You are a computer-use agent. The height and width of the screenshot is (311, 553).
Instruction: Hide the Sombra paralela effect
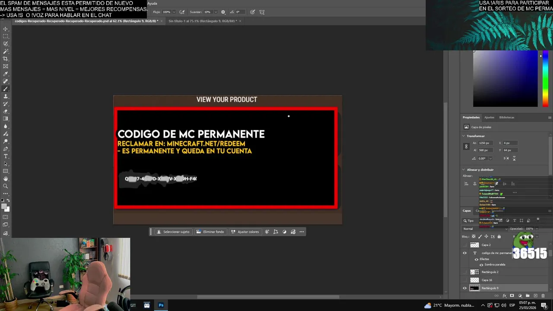coord(481,265)
